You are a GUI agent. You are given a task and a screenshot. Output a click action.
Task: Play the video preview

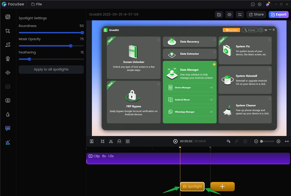tap(175, 141)
